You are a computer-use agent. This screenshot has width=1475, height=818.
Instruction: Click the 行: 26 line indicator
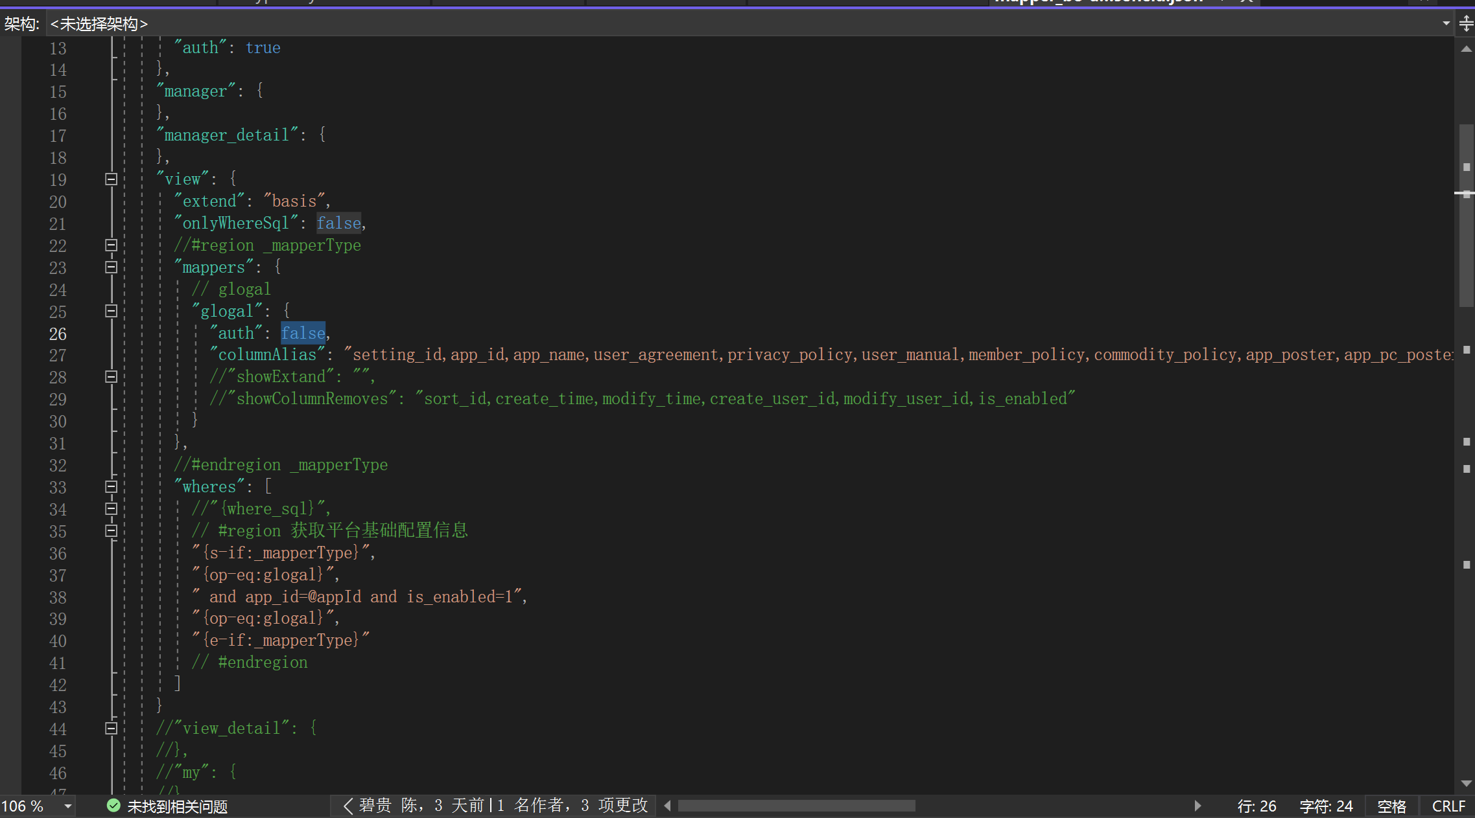1257,806
